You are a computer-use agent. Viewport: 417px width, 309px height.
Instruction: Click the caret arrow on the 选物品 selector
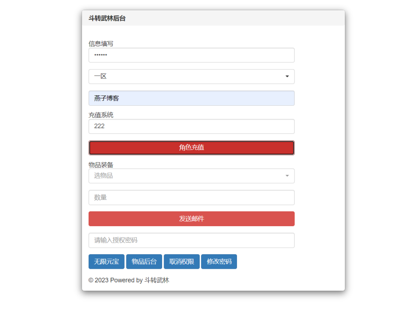(x=287, y=176)
